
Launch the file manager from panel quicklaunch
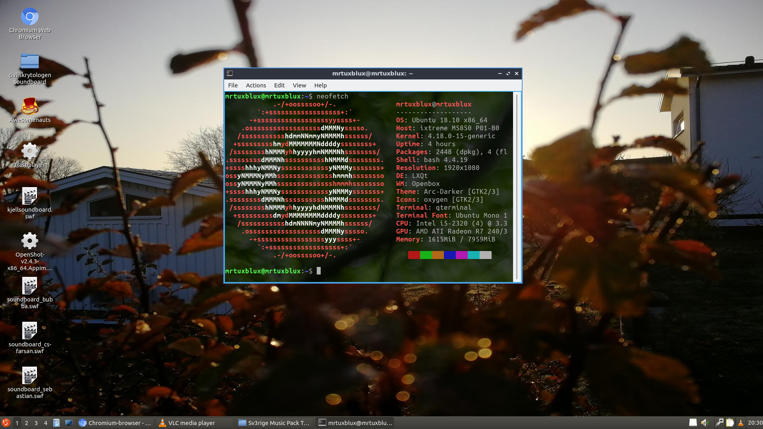56,423
